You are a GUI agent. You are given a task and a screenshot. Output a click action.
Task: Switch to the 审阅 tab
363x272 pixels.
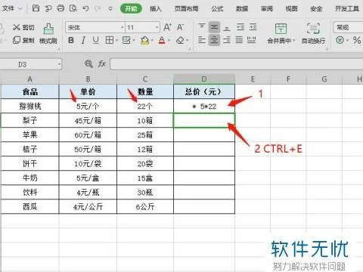pos(267,9)
